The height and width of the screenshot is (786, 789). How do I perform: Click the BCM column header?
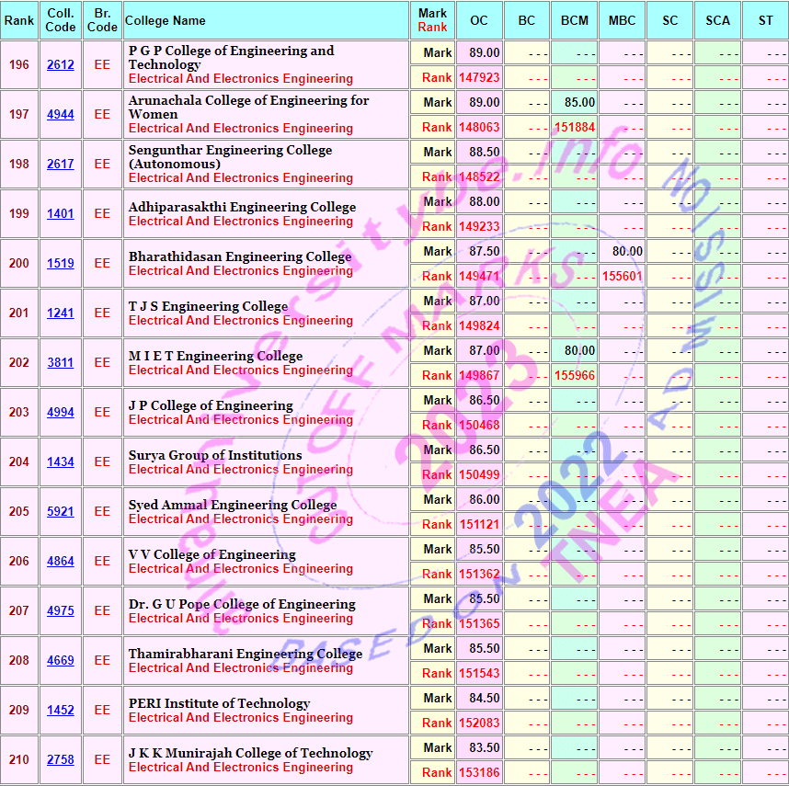point(574,20)
